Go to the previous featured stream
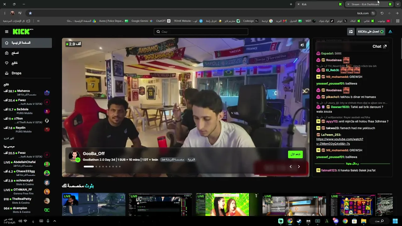 pyautogui.click(x=291, y=167)
